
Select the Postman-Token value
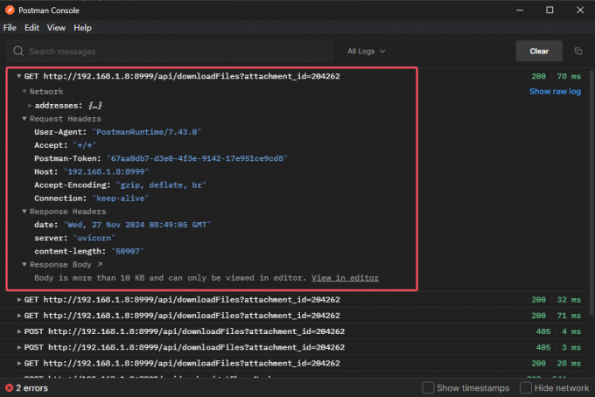197,158
